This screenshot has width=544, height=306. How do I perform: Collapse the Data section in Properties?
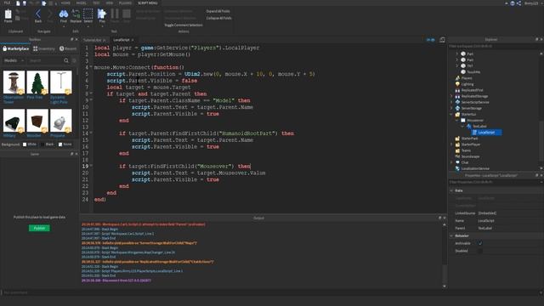[x=451, y=190]
